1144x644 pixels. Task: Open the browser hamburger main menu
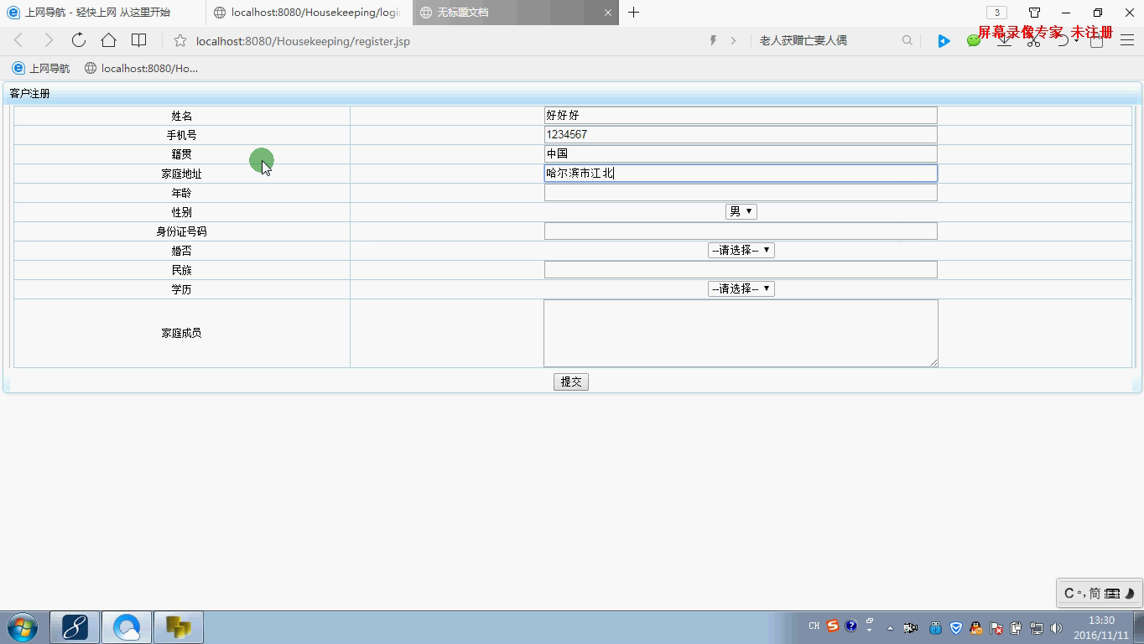[x=1127, y=40]
